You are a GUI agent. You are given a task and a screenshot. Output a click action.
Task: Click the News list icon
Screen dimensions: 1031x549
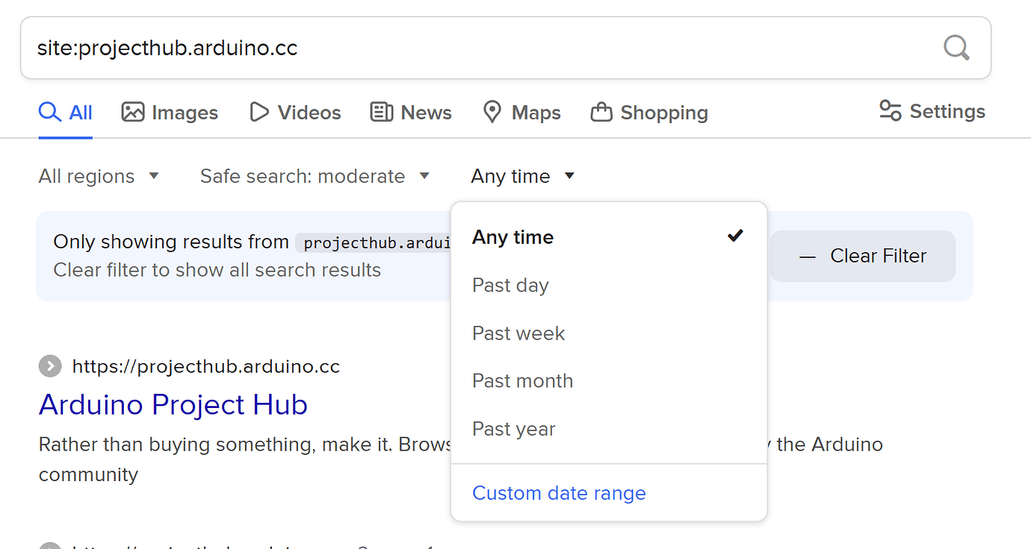pos(380,112)
